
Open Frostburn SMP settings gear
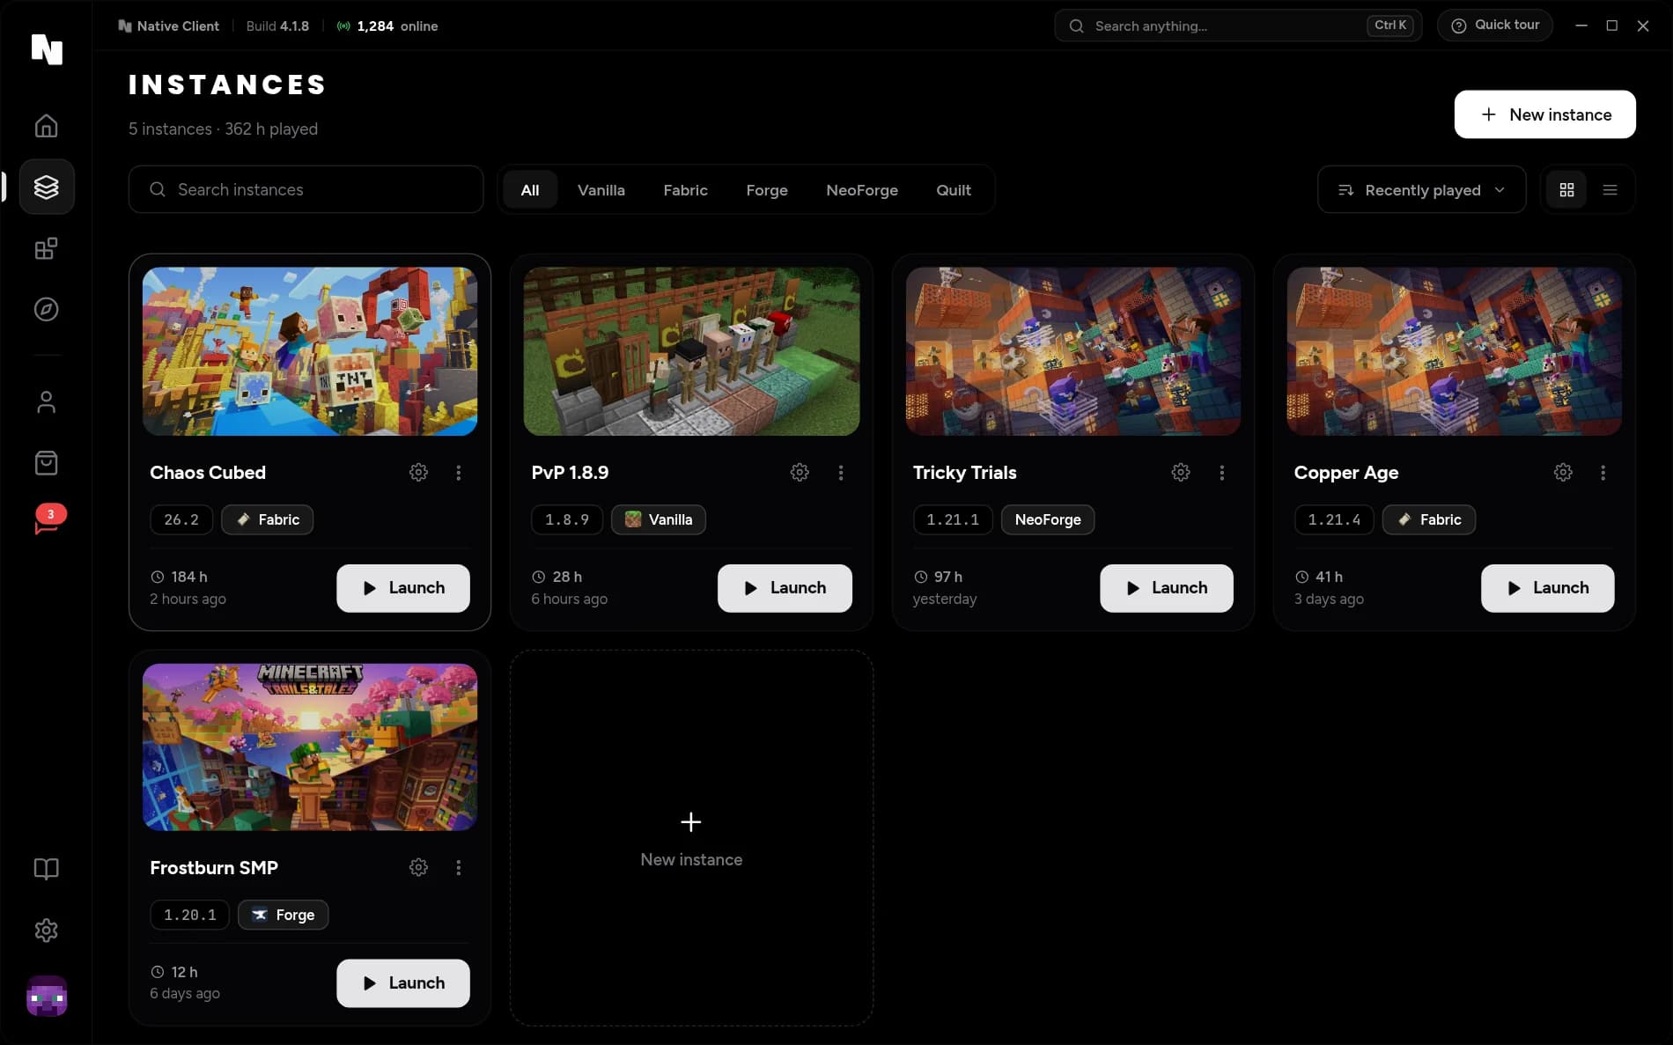418,868
